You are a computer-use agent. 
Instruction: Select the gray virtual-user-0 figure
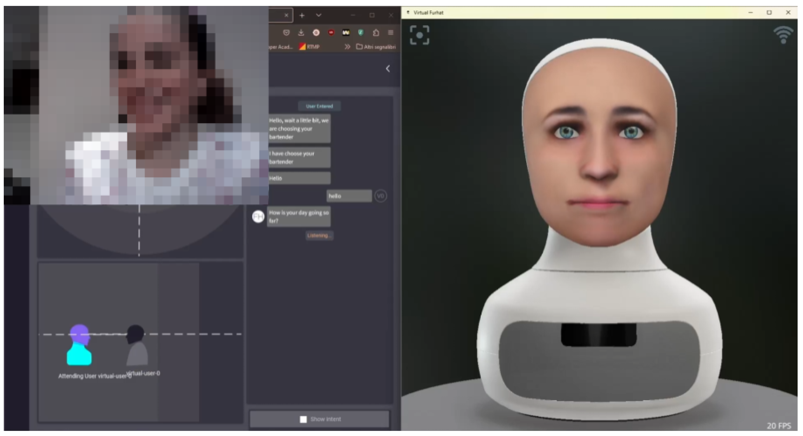coord(137,346)
